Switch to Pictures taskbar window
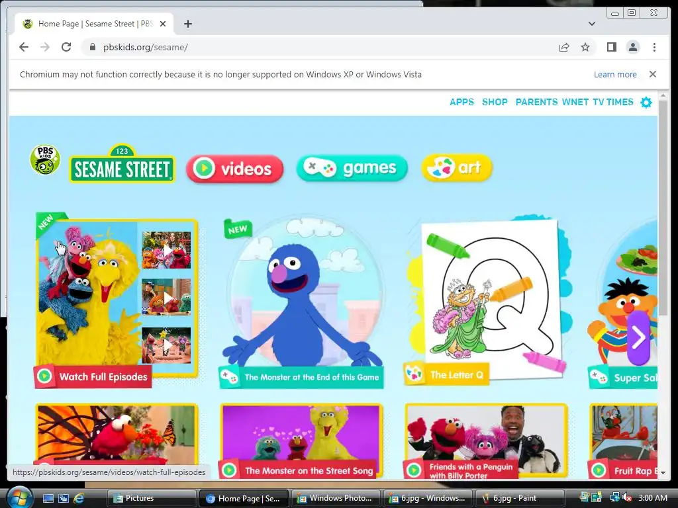Image resolution: width=678 pixels, height=508 pixels. tap(152, 498)
